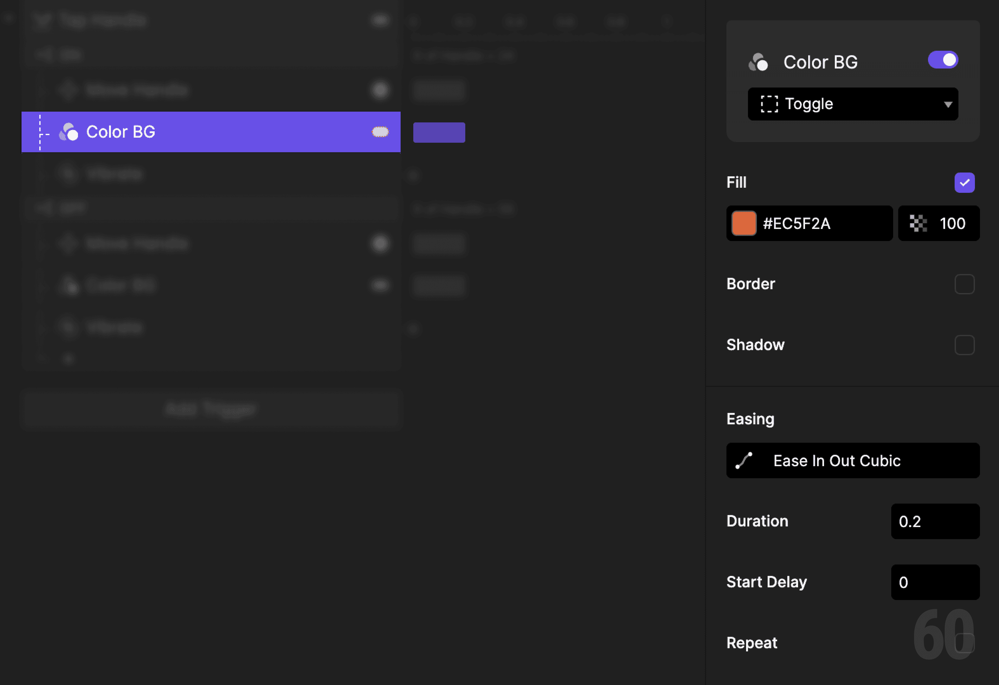Viewport: 999px width, 685px height.
Task: Enable the Shadow checkbox
Action: pos(965,345)
